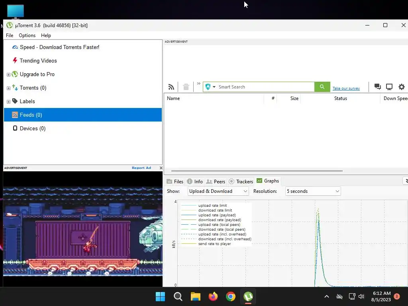Click the remote monitor toolbar icon
408x306 pixels.
pyautogui.click(x=389, y=86)
